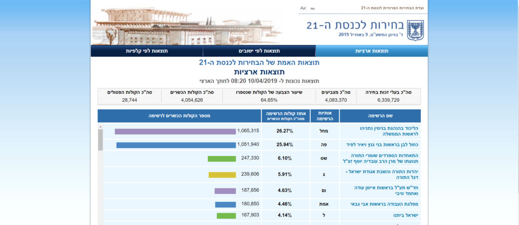This screenshot has height=225, width=519.
Task: Click turnout rate value 64.65%
Action: 269,100
